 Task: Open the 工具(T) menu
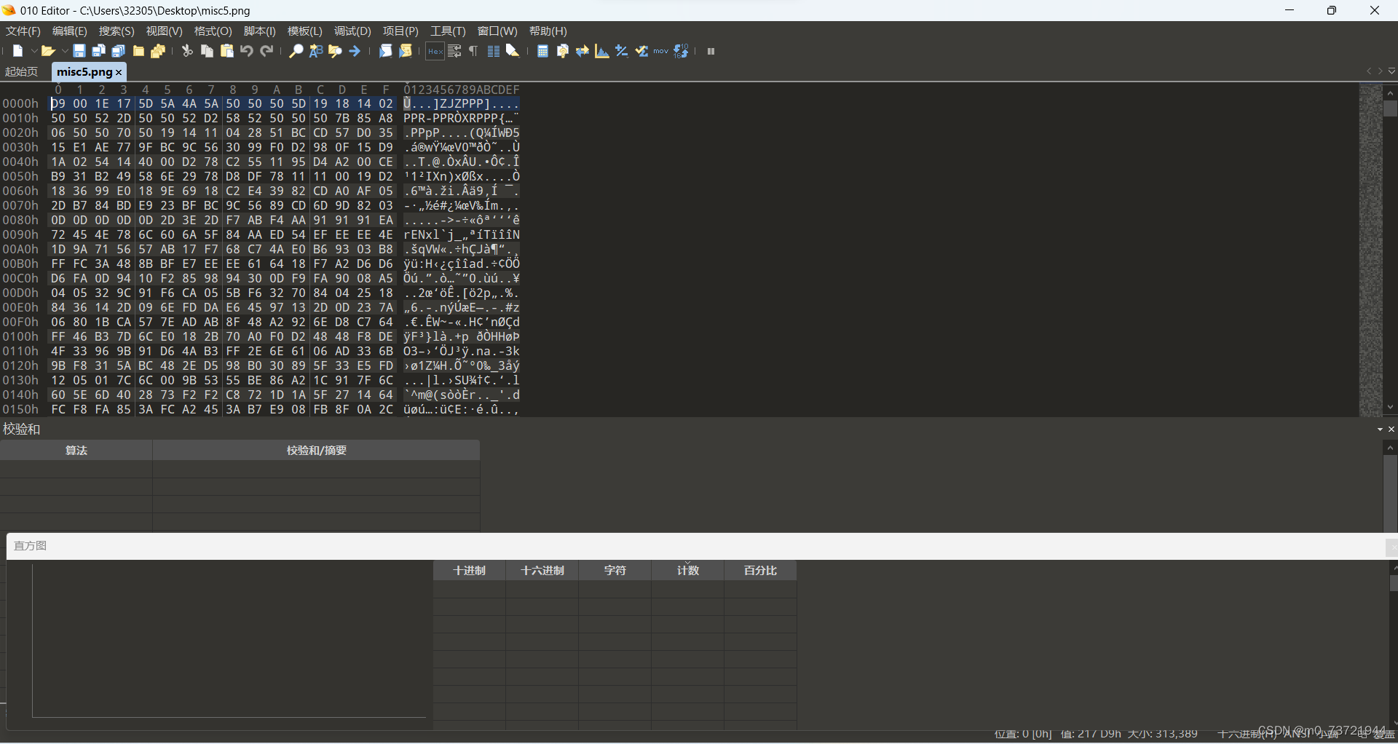pyautogui.click(x=448, y=31)
